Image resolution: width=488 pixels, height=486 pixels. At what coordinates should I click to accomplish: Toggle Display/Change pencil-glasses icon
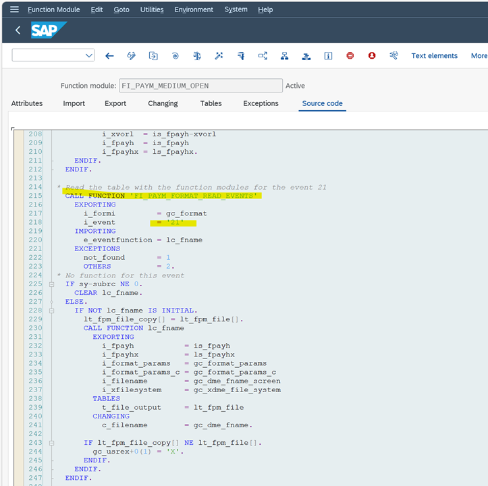click(132, 56)
